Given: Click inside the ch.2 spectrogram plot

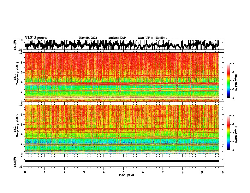Looking at the screenshot, I should pyautogui.click(x=122, y=129).
